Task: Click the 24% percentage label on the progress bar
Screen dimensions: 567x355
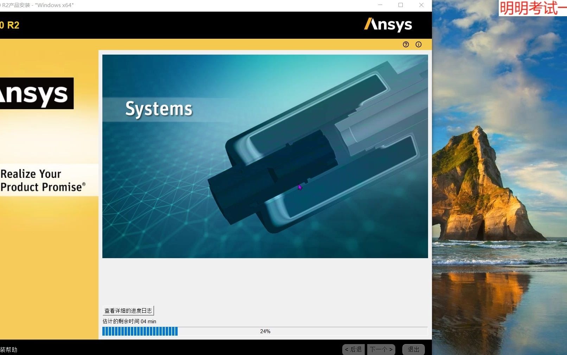Action: (x=265, y=331)
